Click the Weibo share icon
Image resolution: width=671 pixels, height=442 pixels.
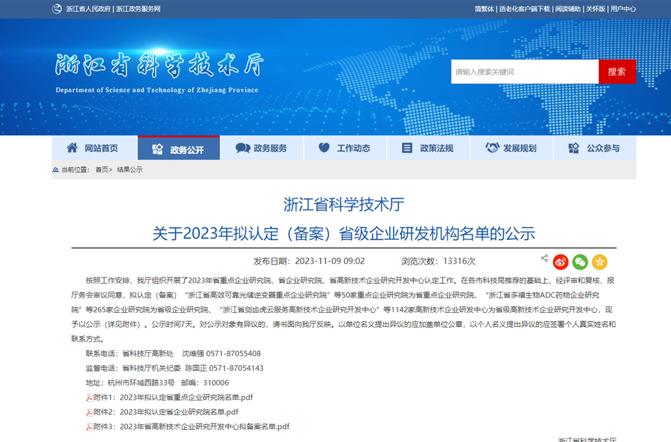(x=561, y=262)
